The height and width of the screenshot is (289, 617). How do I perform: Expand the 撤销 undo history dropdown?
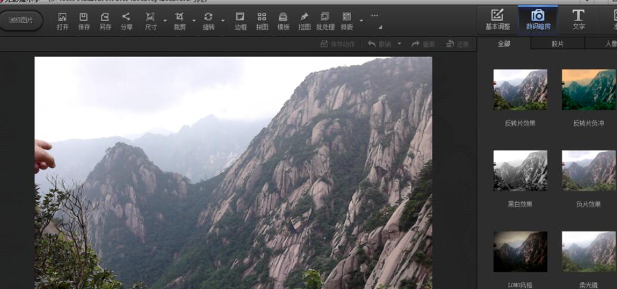point(400,43)
